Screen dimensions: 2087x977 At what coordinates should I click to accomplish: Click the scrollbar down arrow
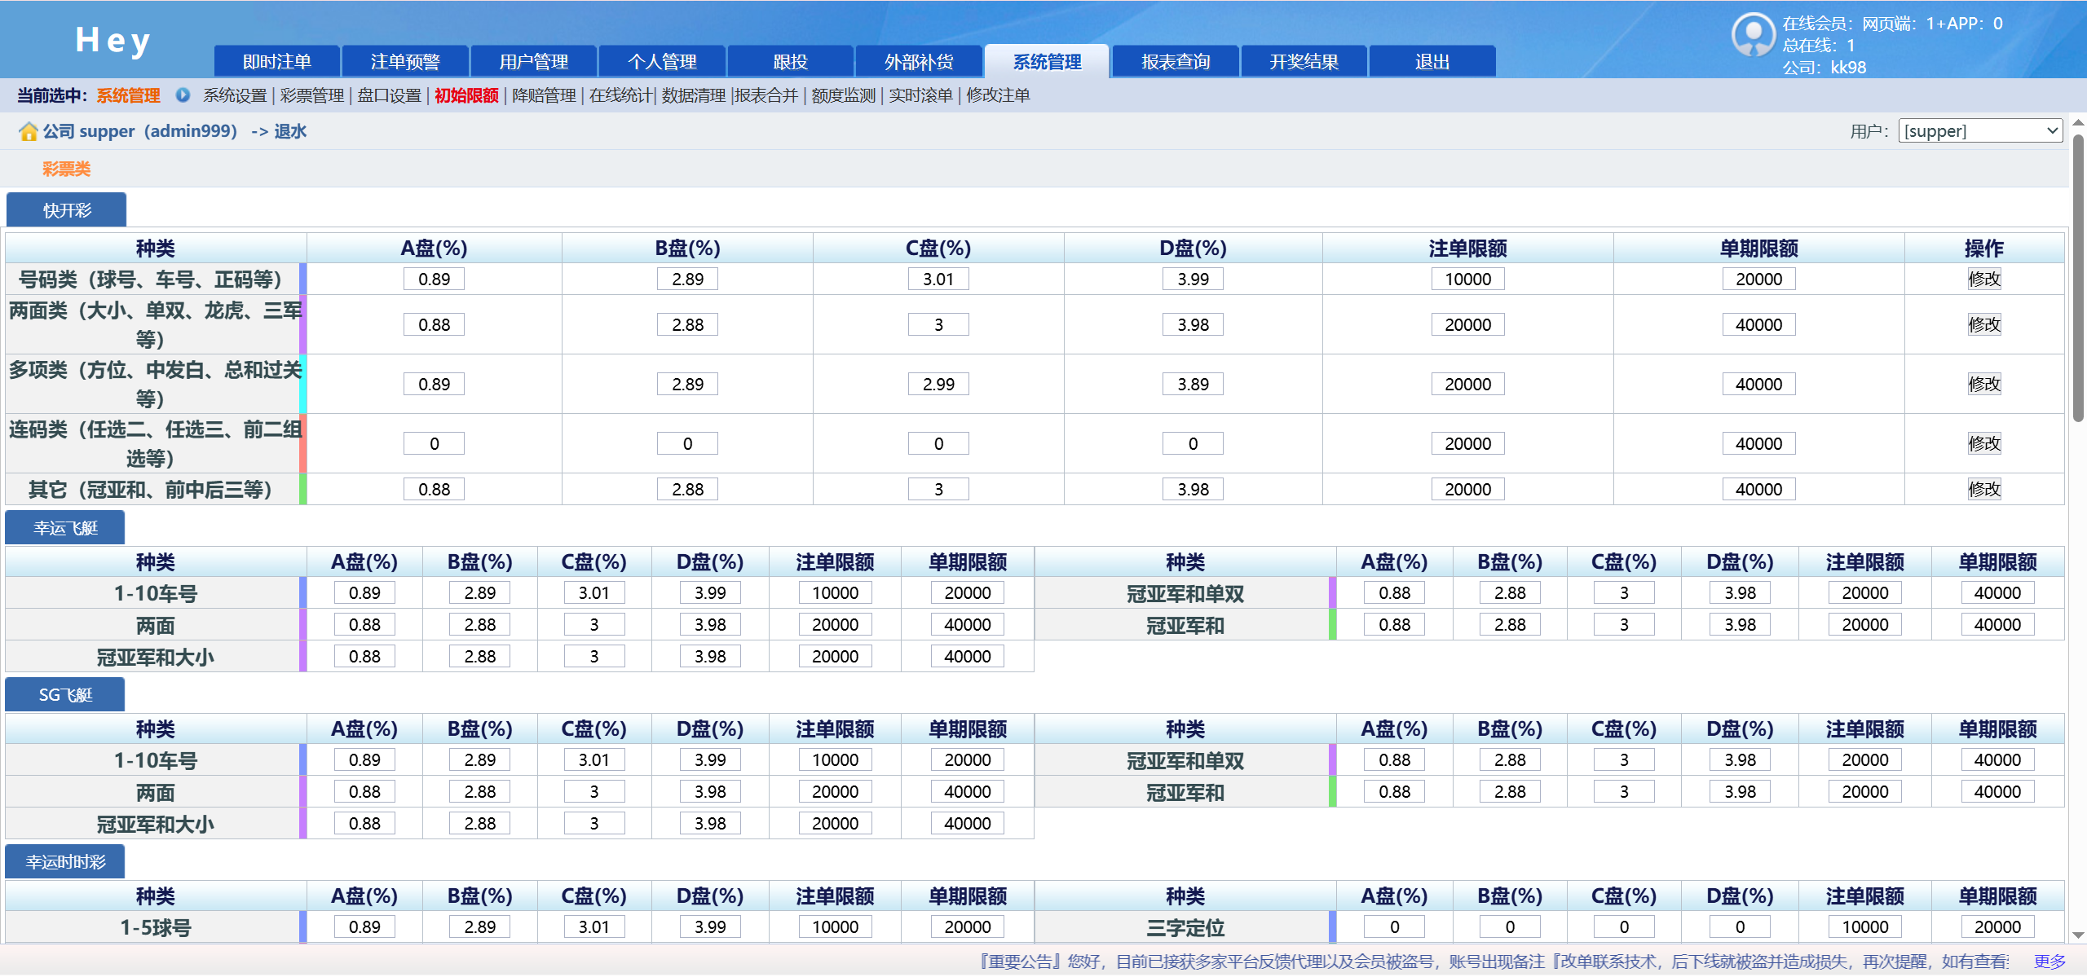[x=2078, y=935]
